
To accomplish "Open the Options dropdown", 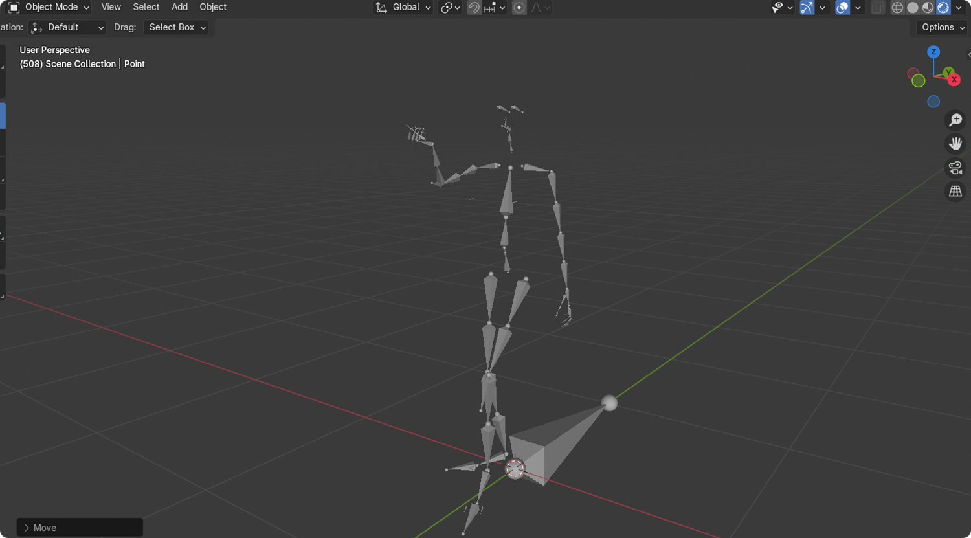I will coord(943,27).
